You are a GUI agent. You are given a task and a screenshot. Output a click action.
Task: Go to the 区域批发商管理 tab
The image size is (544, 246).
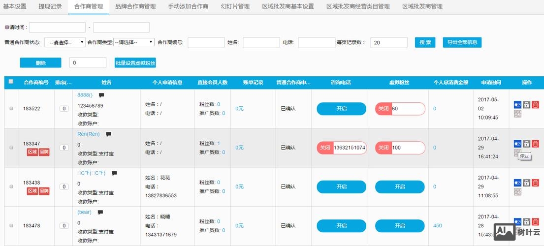coord(422,6)
